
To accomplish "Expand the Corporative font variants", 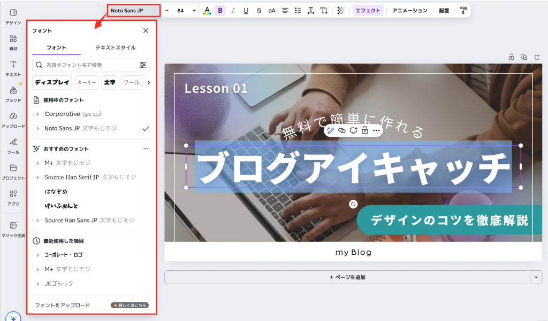I will click(x=37, y=114).
